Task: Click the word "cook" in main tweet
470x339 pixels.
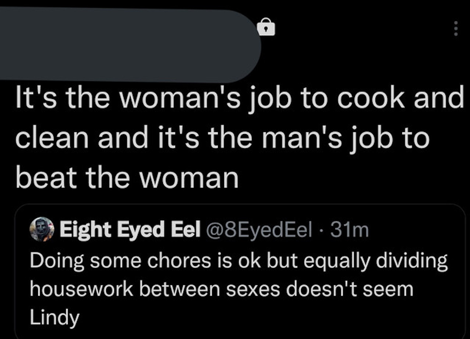Action: (x=371, y=98)
